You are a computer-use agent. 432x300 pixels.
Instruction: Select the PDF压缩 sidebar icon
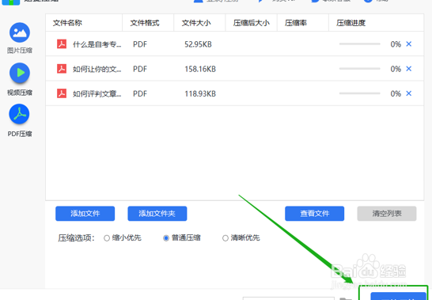pyautogui.click(x=19, y=114)
